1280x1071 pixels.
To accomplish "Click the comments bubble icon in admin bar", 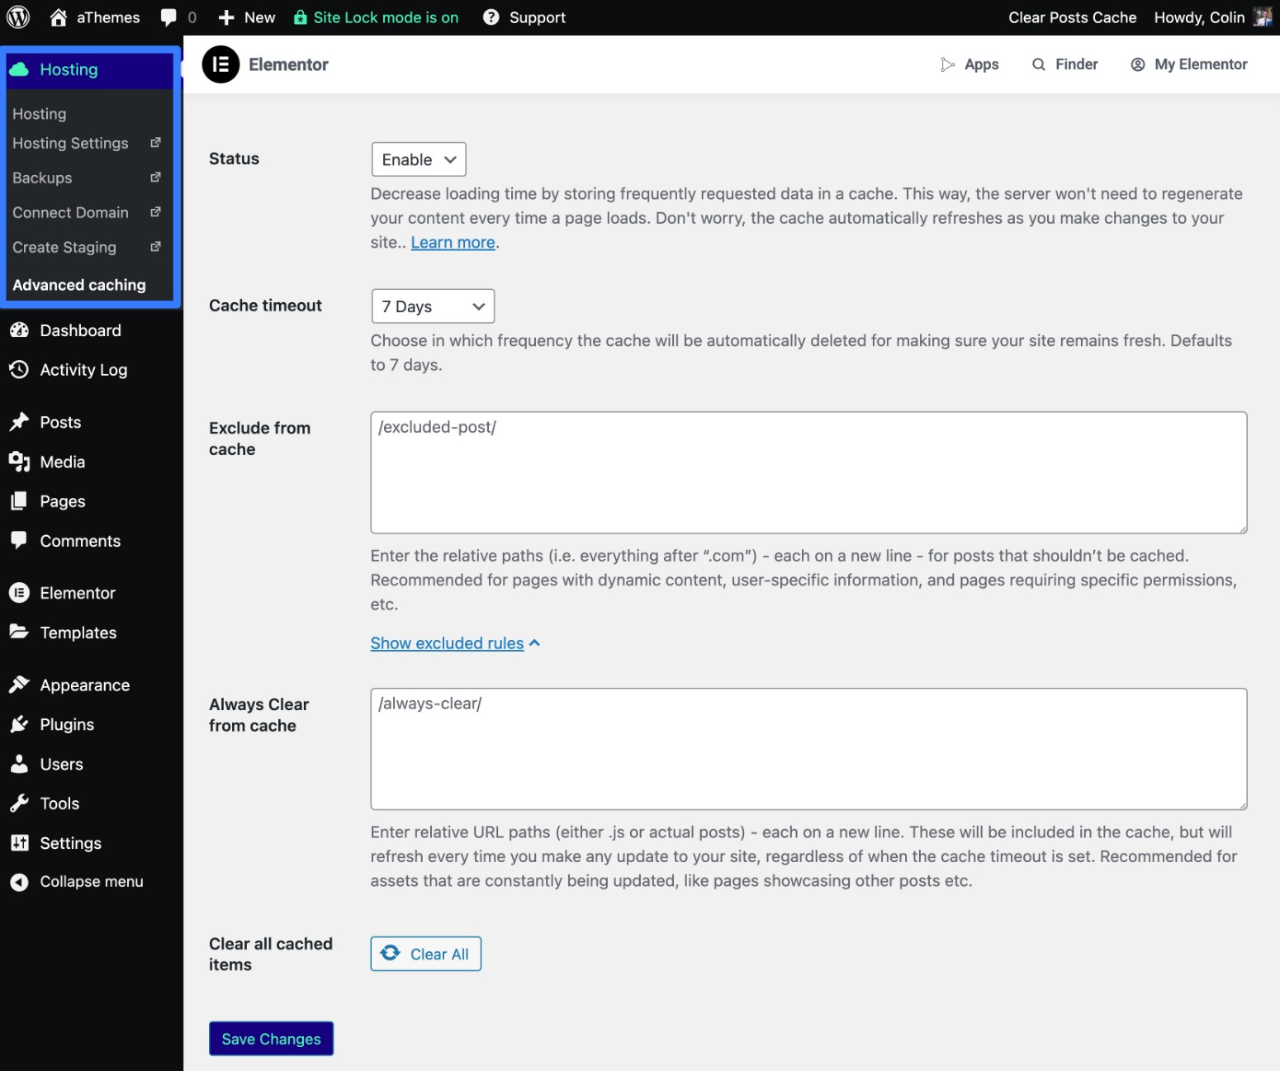I will [168, 17].
